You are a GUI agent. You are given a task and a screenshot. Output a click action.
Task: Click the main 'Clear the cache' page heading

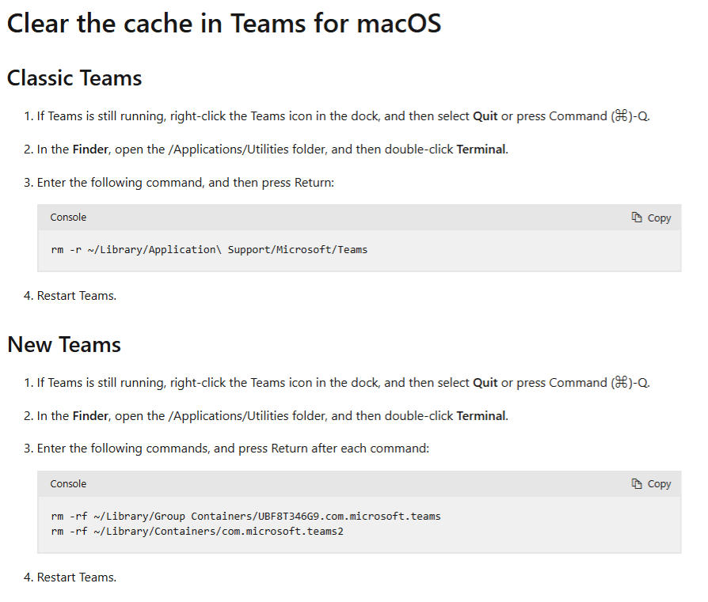[224, 24]
